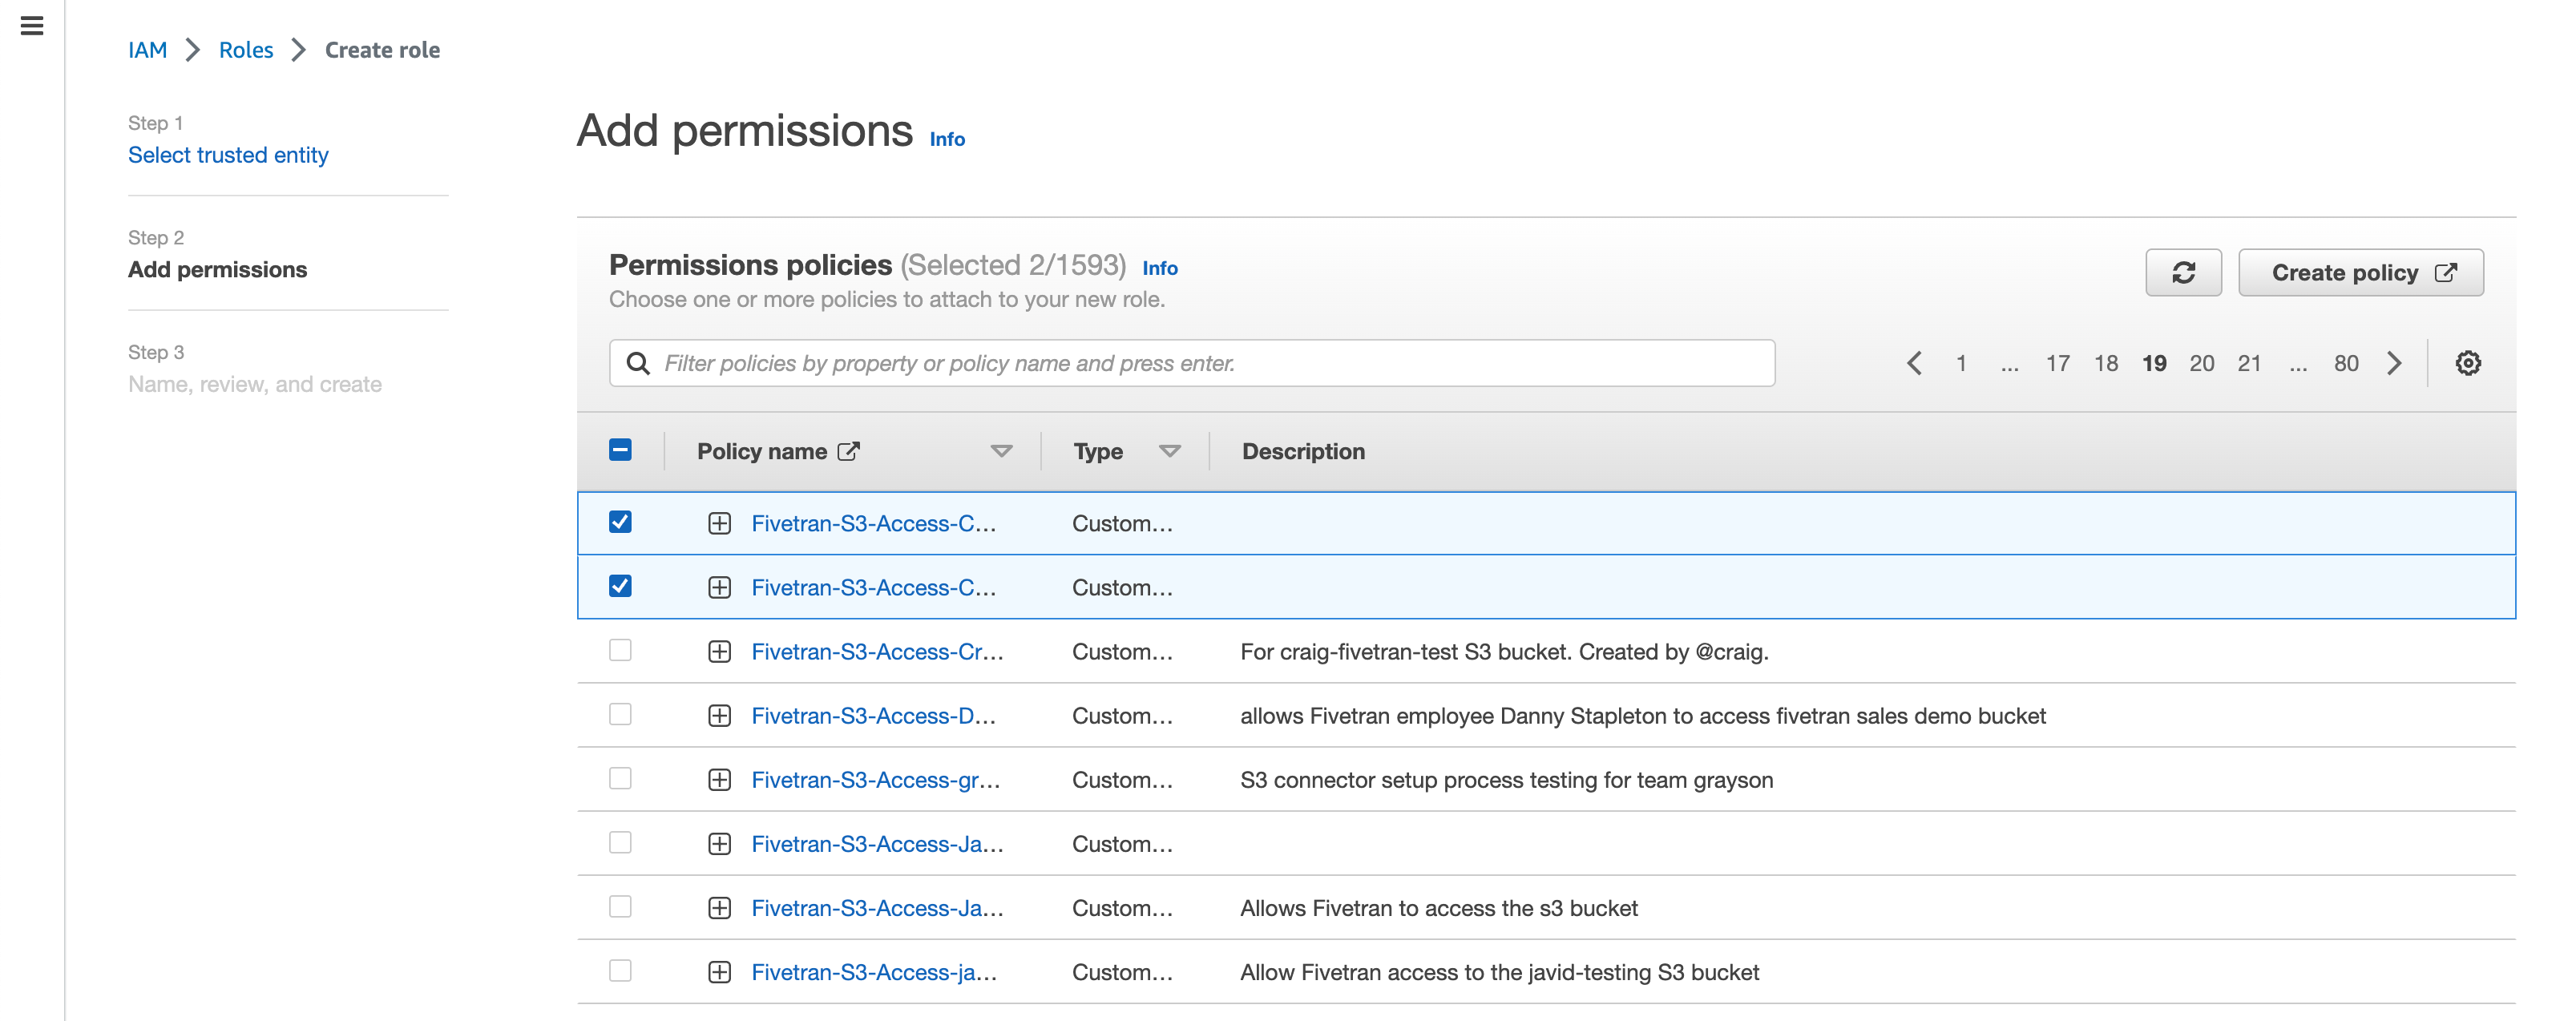Viewport: 2576px width, 1021px height.
Task: Toggle the select-all policies header checkbox
Action: [x=620, y=450]
